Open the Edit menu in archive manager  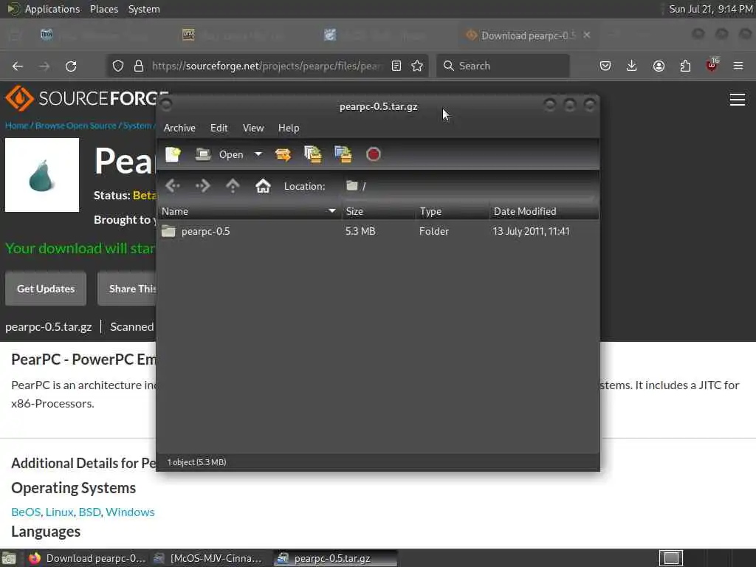pyautogui.click(x=219, y=128)
